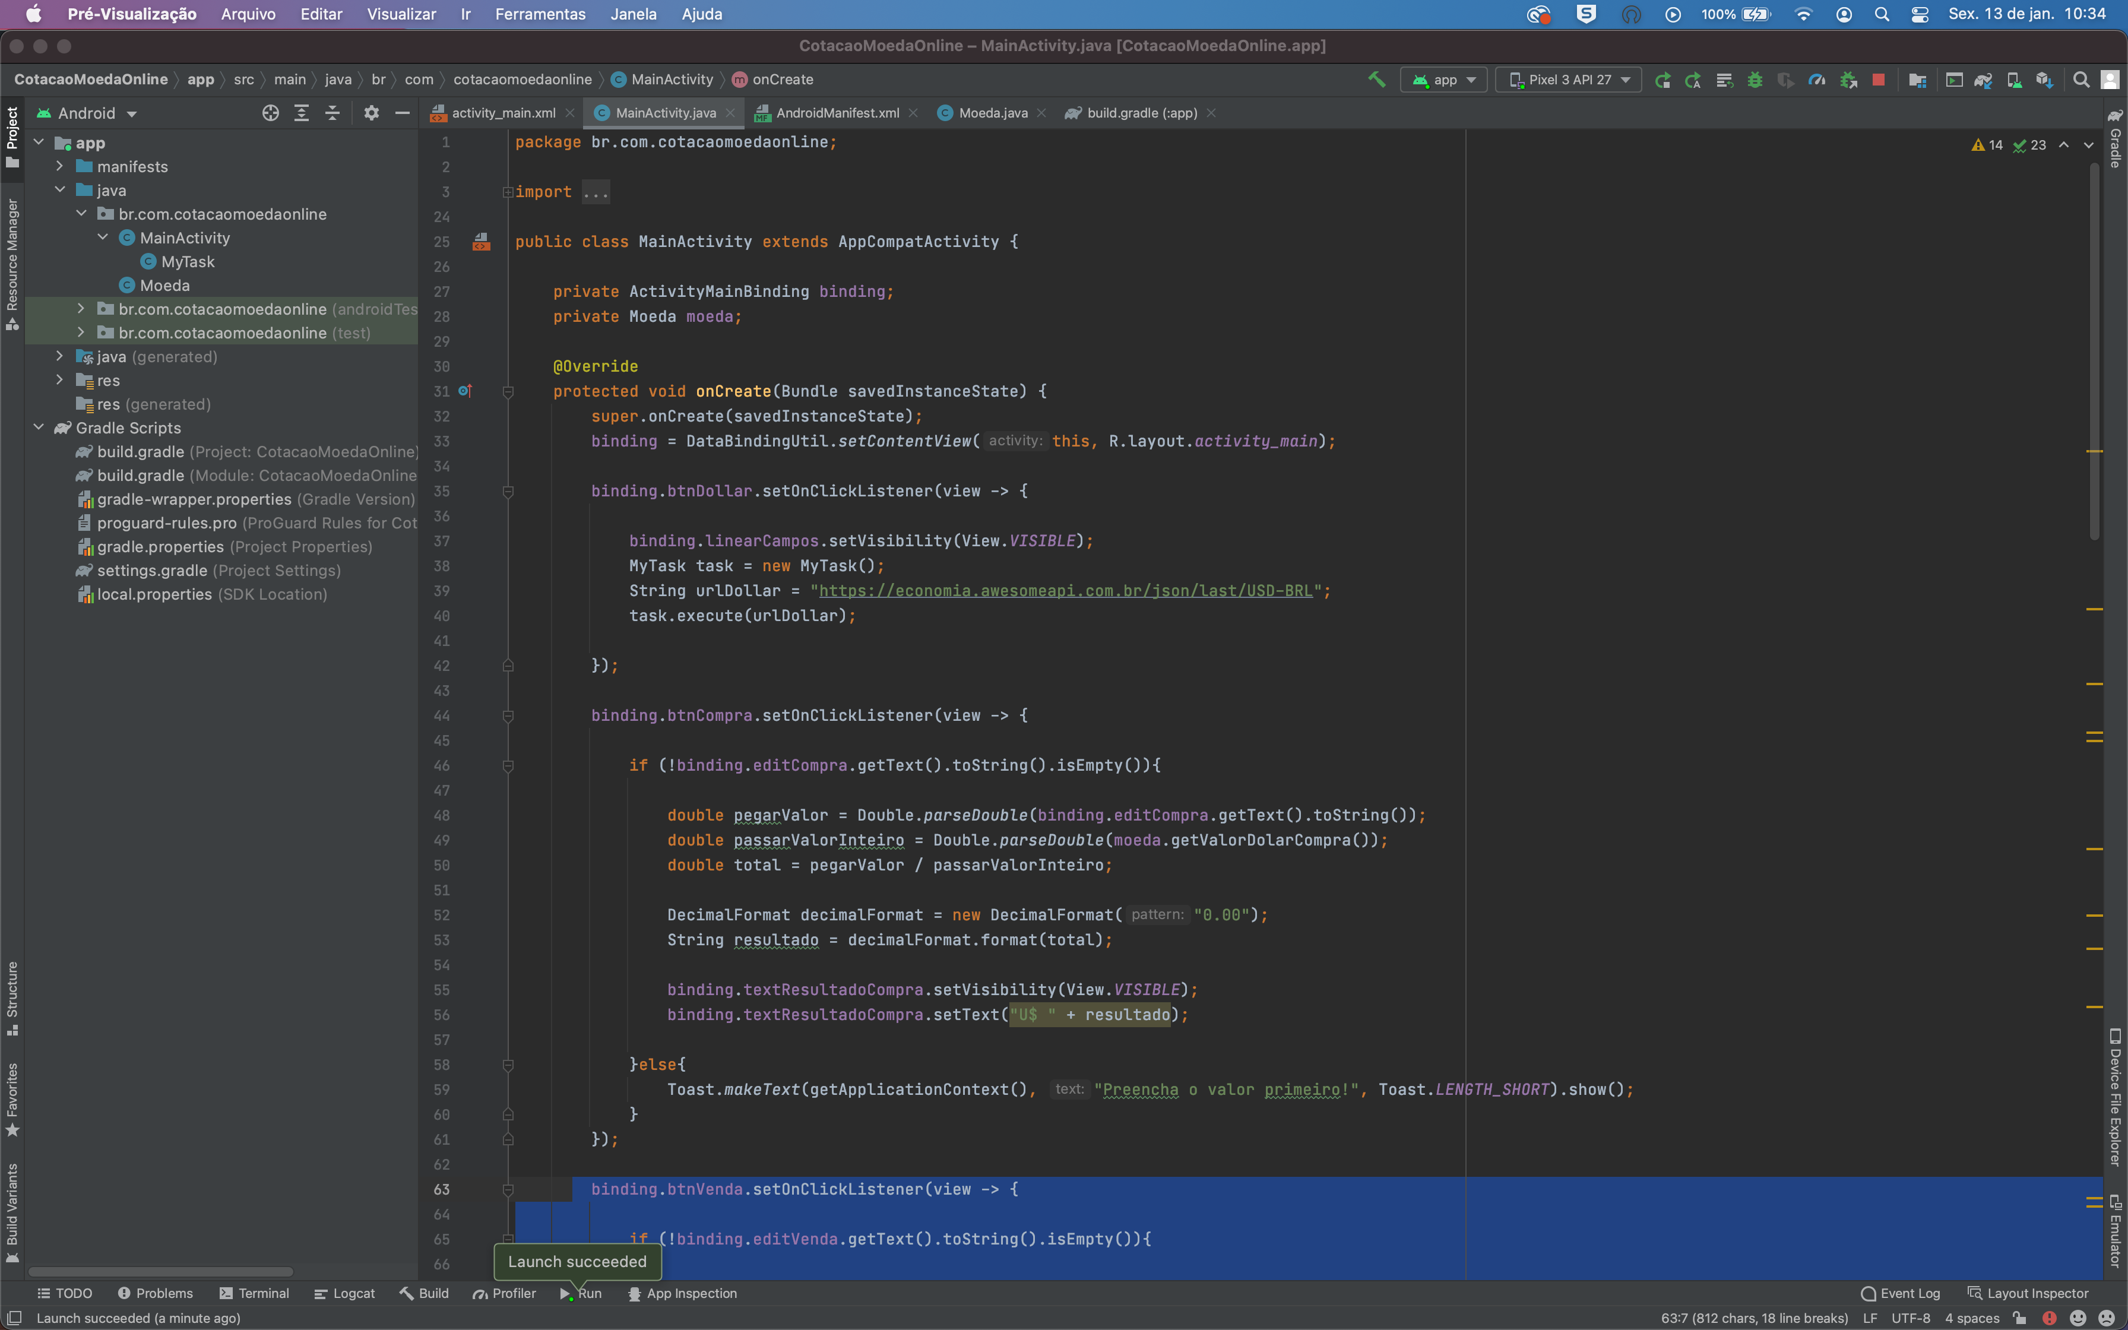The image size is (2128, 1330).
Task: Collapse the Gradle Scripts node
Action: (39, 427)
